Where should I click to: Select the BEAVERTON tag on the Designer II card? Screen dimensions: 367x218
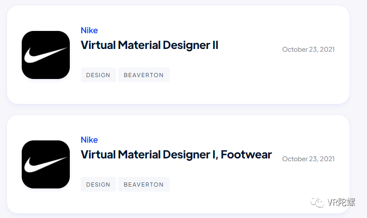[144, 75]
